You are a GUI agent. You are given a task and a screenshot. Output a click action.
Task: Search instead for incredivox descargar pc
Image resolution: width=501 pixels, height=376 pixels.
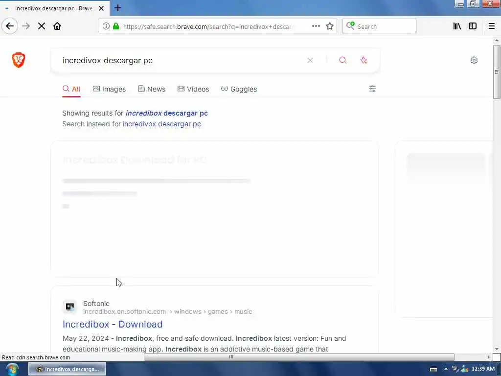click(x=161, y=124)
